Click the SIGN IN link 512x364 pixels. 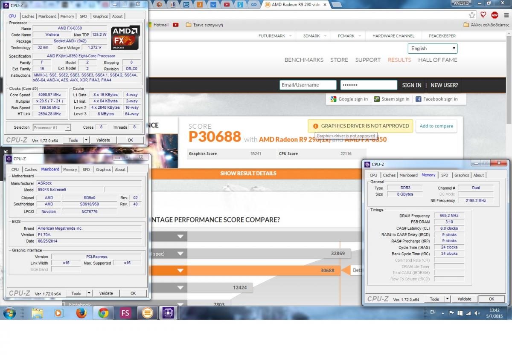pos(412,85)
